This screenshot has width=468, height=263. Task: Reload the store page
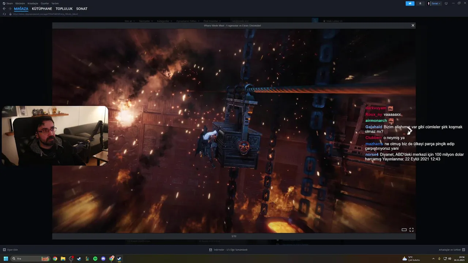tap(4, 14)
